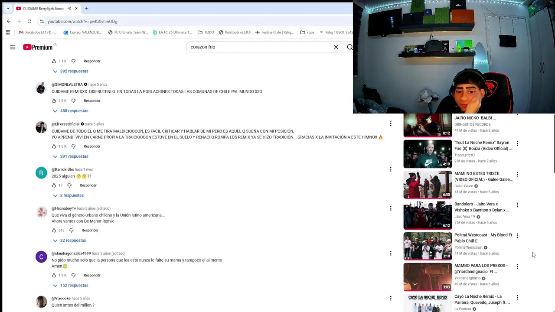This screenshot has width=555, height=312.
Task: Open options for Polimá Westcoast My Blood video
Action: pyautogui.click(x=517, y=236)
